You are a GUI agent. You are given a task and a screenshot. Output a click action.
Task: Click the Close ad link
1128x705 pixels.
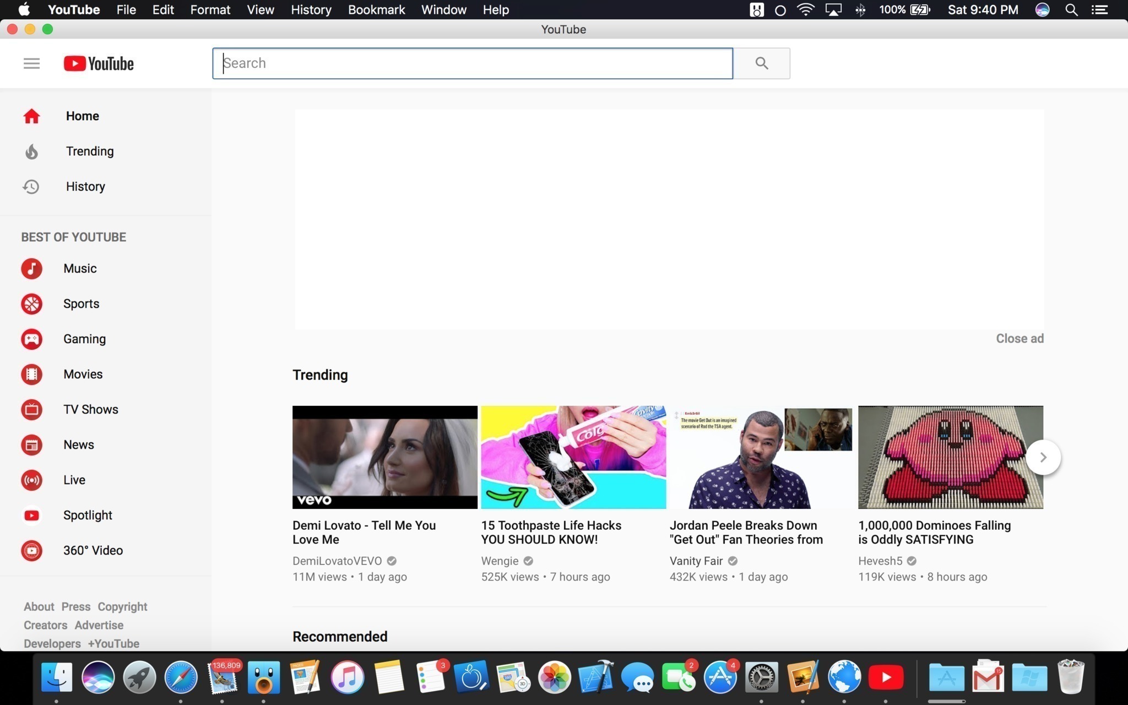click(x=1019, y=339)
